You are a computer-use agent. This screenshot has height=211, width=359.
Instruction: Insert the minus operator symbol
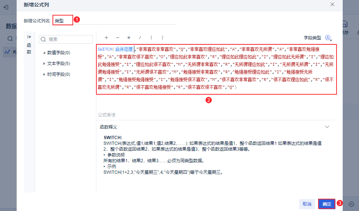point(117,38)
